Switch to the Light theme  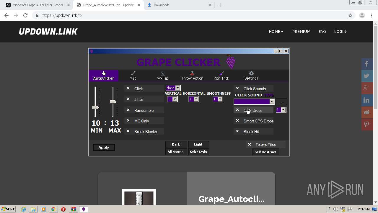[x=198, y=144]
